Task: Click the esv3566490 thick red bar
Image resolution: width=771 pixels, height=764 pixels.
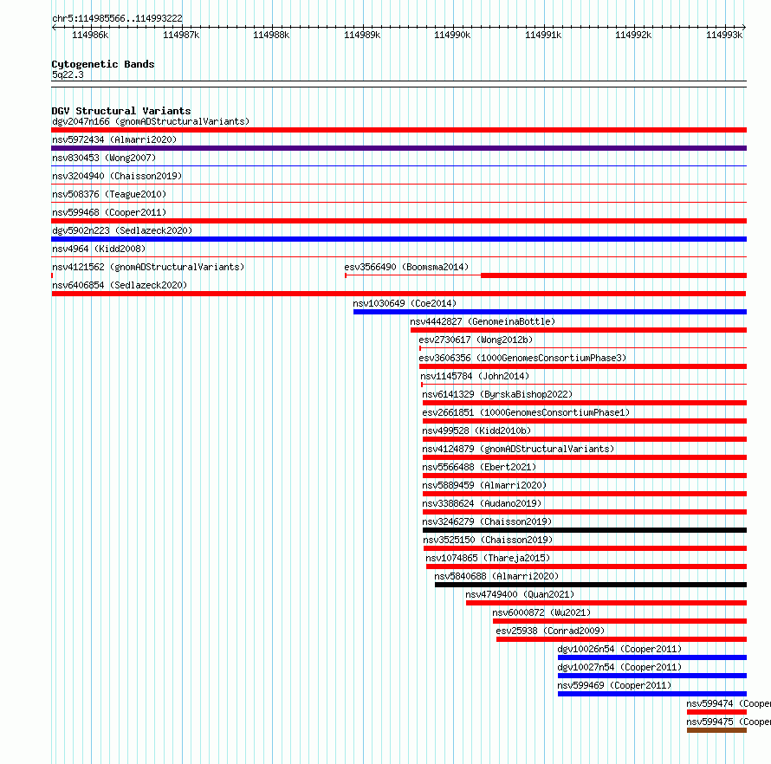Action: (x=613, y=275)
